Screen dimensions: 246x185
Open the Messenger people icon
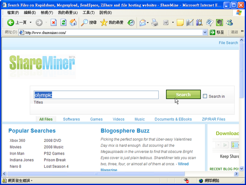coord(229,23)
